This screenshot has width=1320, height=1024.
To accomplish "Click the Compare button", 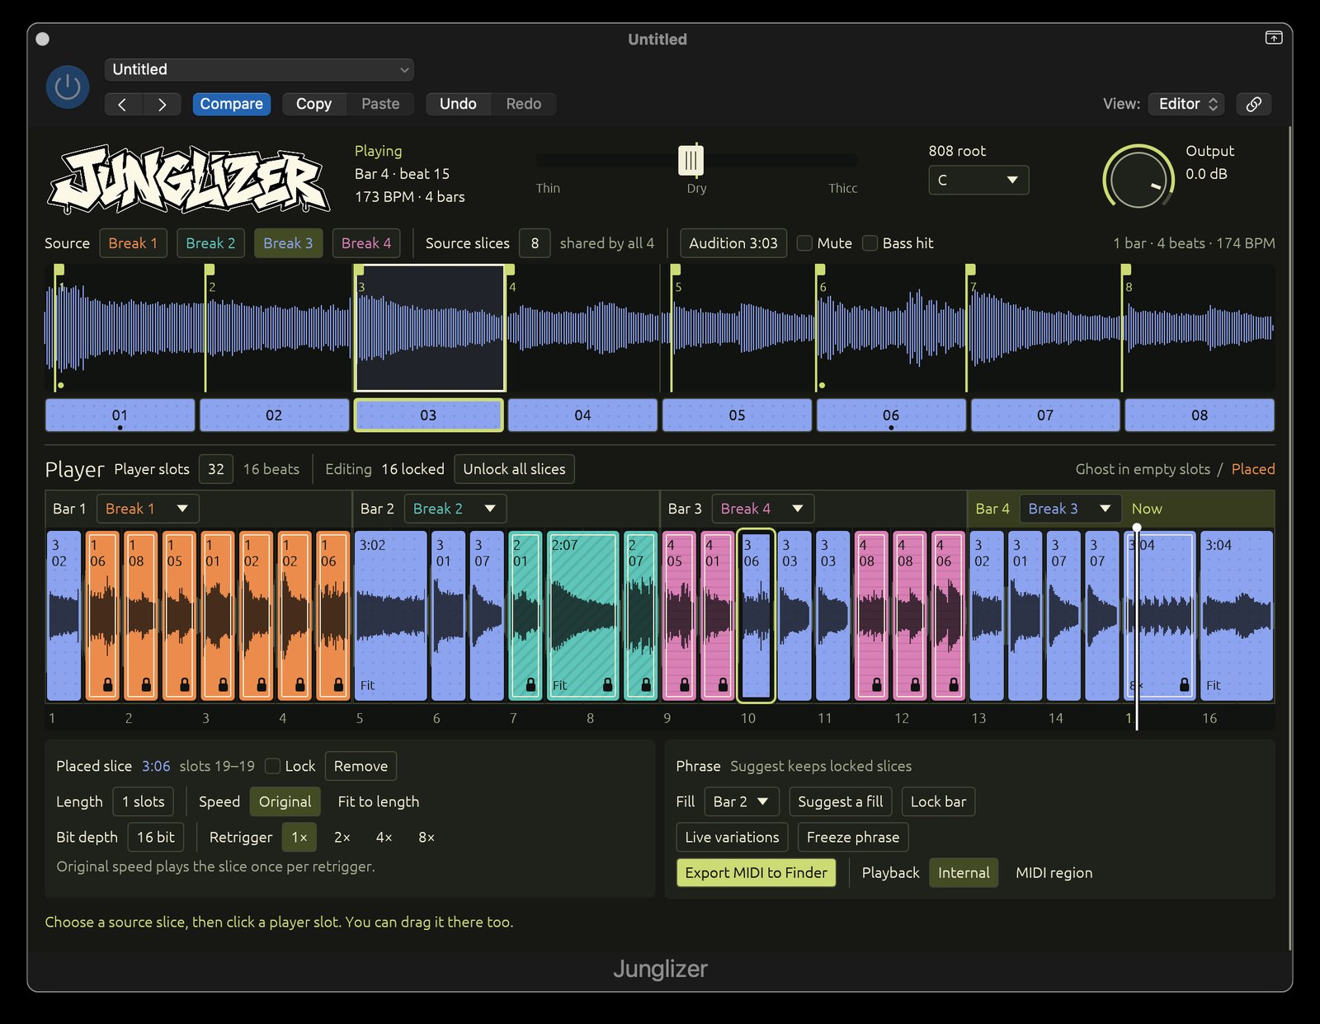I will 231,104.
